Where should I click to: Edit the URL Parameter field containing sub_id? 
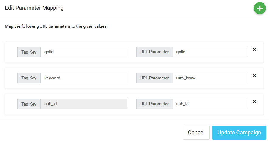(209, 104)
